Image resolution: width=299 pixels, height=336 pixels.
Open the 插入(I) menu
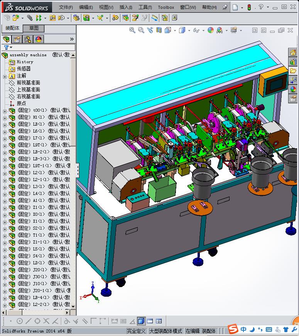tap(126, 7)
